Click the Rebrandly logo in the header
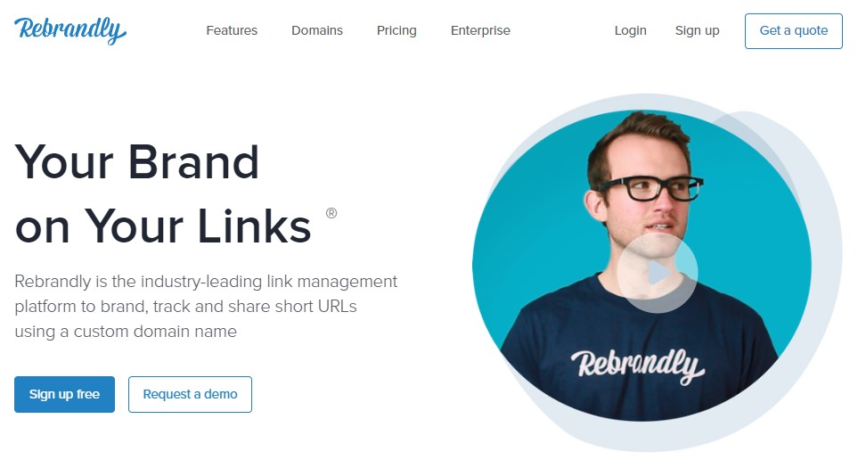 coord(70,29)
